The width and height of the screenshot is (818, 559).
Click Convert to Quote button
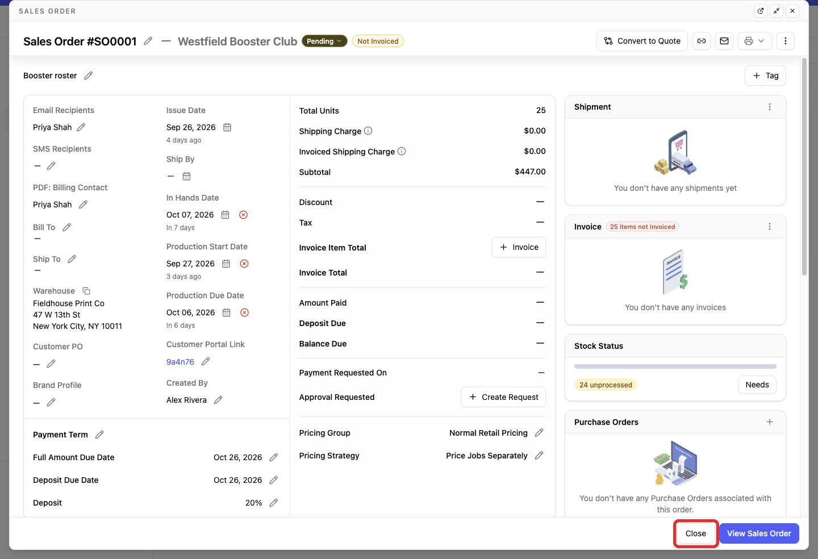642,41
